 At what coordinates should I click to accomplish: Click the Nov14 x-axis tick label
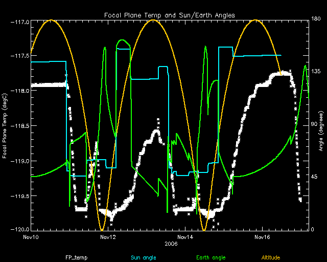185,237
